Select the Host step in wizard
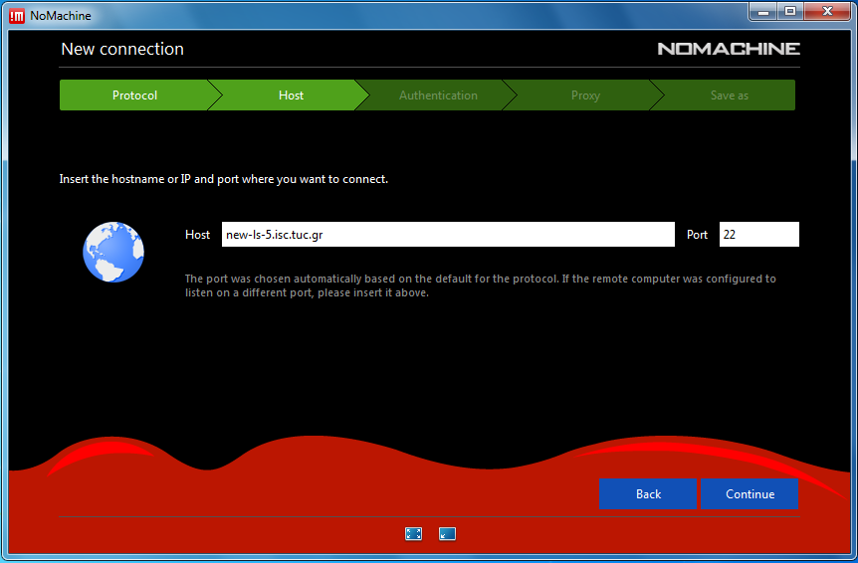Image resolution: width=858 pixels, height=563 pixels. [291, 95]
